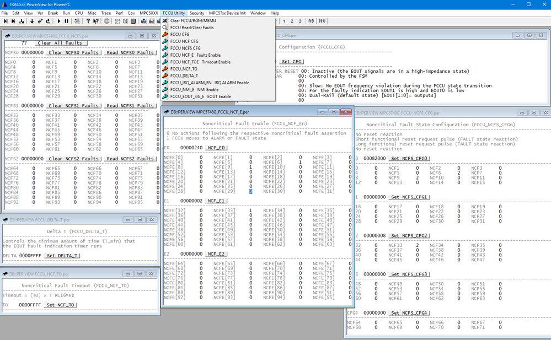Choose FCCU Read/Clear Faults menu entry

pos(191,28)
